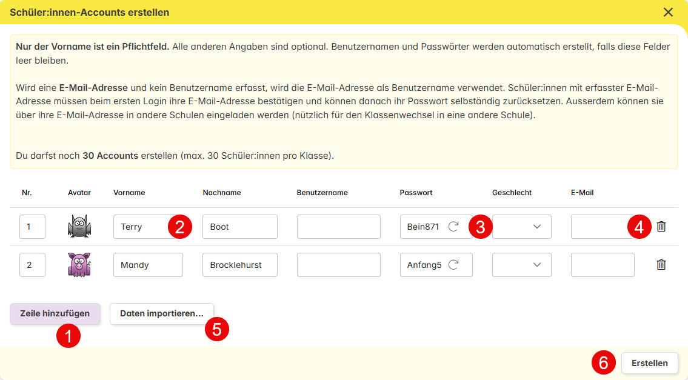Close the account creation dialog
This screenshot has height=380, width=688.
(668, 12)
